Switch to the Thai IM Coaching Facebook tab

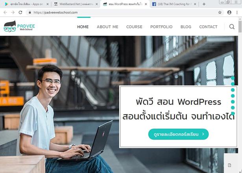click(x=172, y=4)
